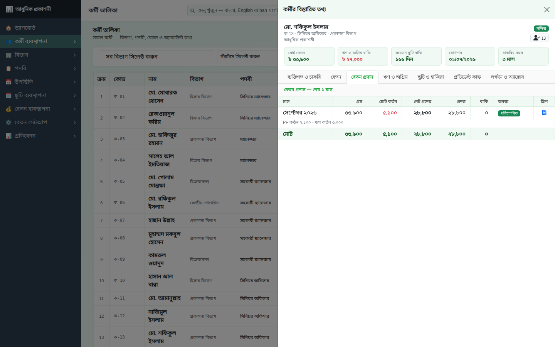Click the মোট কর্তন value ৫,১০০ in September row
The width and height of the screenshot is (555, 347).
coord(390,113)
